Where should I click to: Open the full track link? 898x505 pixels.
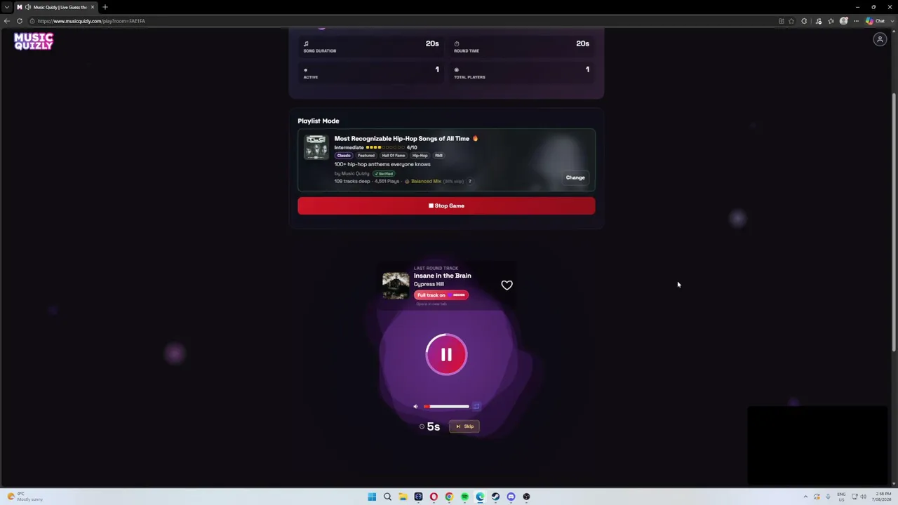pyautogui.click(x=441, y=295)
